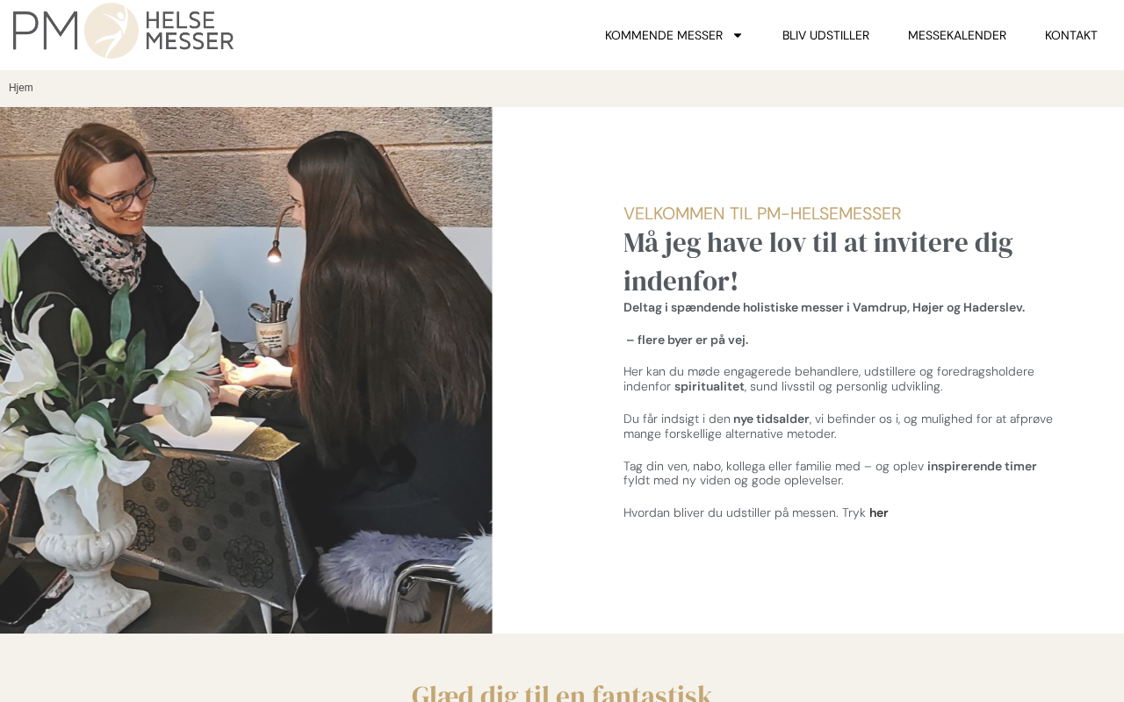Open the Kontakt page
This screenshot has height=702, width=1124.
(1071, 35)
